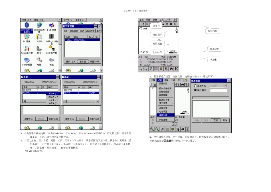Click the list-lines icon in the PT2 survey window bottom toolbar

click(156, 69)
